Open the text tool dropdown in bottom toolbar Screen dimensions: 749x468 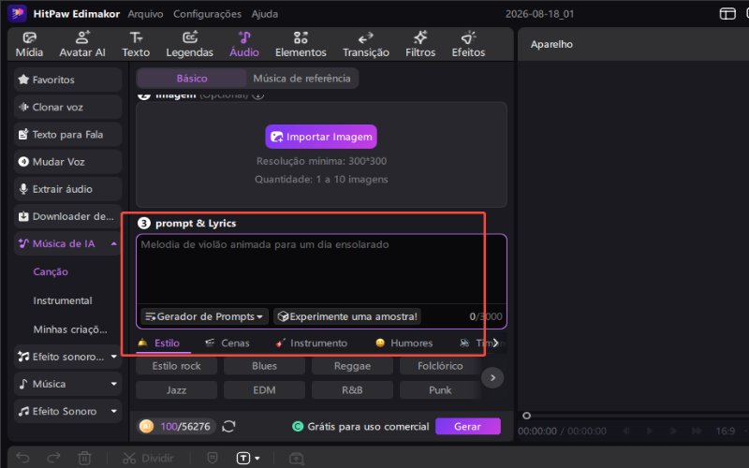(257, 458)
